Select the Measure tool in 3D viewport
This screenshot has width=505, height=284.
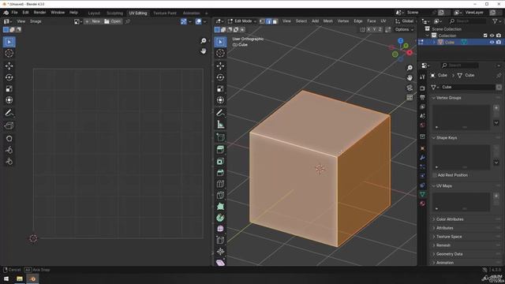pos(220,125)
